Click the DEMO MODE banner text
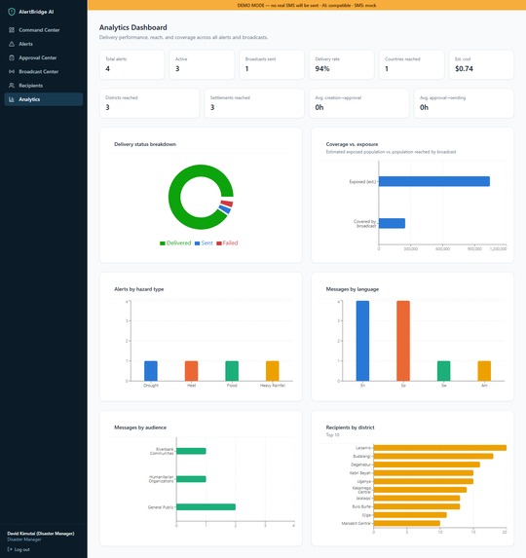The image size is (526, 558). [x=307, y=5]
